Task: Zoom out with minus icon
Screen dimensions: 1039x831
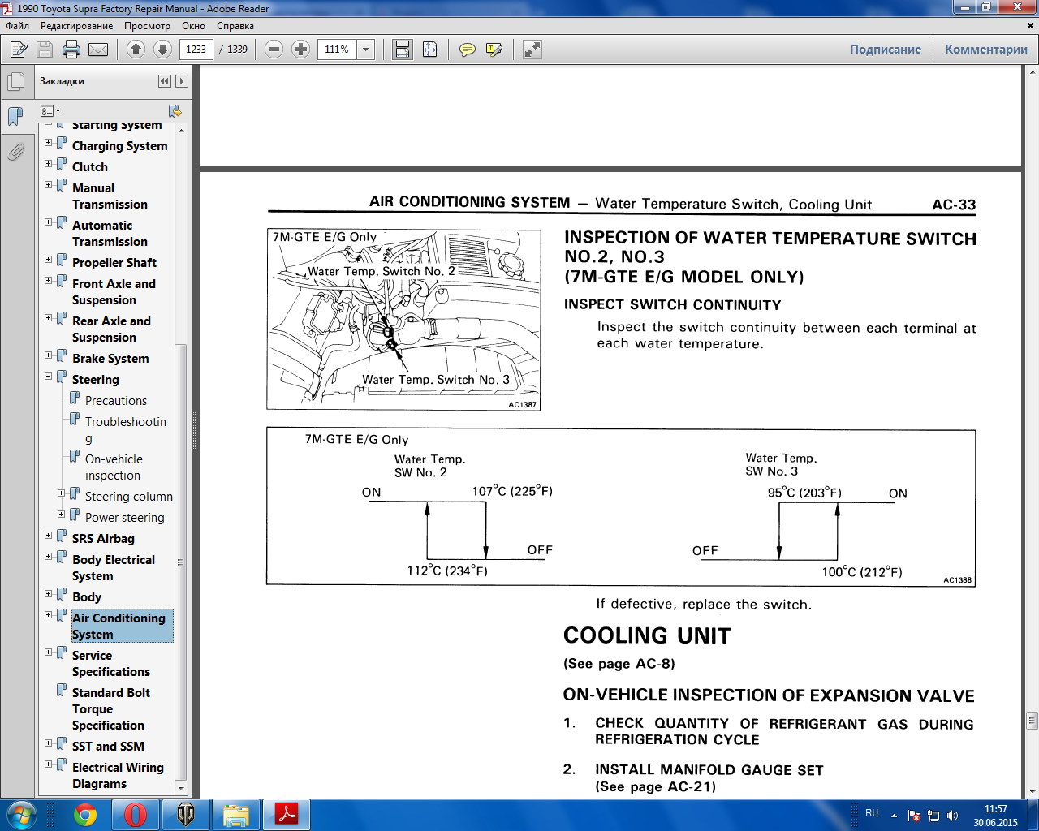Action: (274, 50)
